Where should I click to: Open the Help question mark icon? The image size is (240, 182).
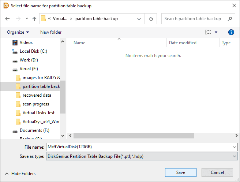point(231,32)
